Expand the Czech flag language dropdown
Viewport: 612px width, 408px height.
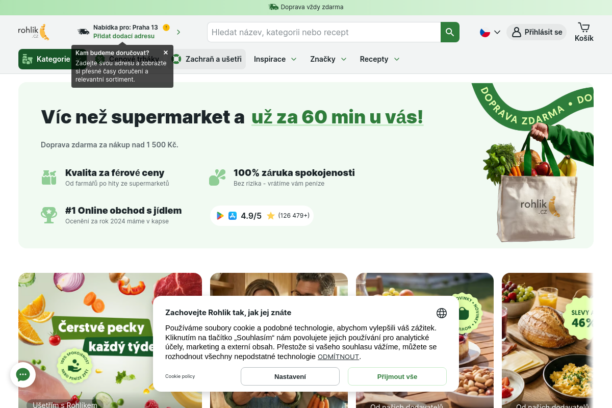coord(490,32)
